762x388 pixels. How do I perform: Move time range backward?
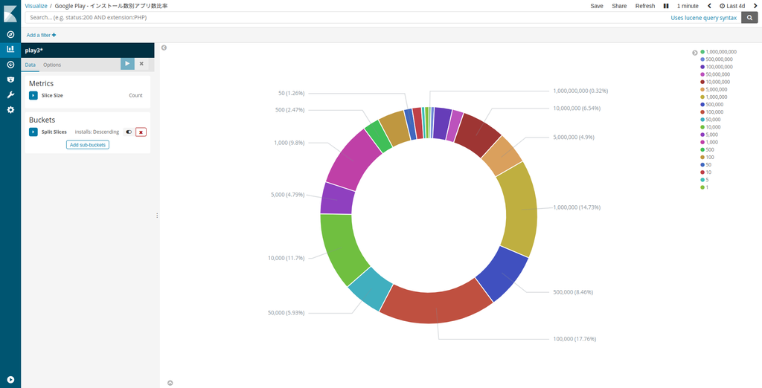709,6
